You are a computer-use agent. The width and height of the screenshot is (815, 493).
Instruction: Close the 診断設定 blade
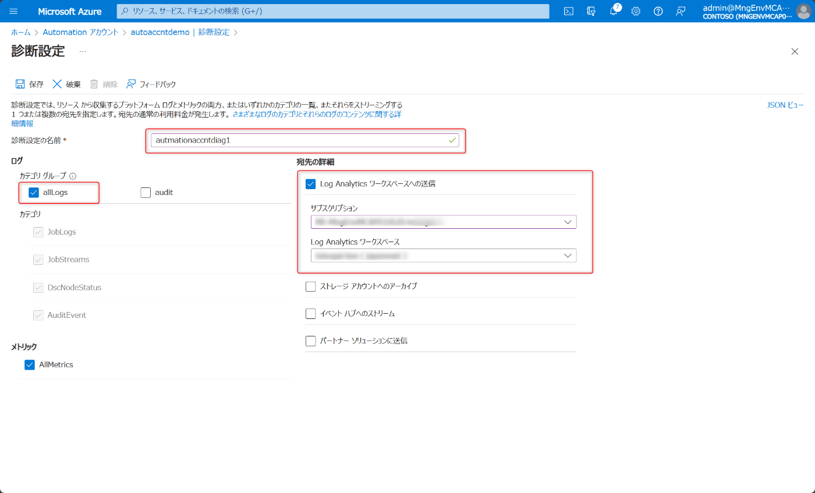795,51
